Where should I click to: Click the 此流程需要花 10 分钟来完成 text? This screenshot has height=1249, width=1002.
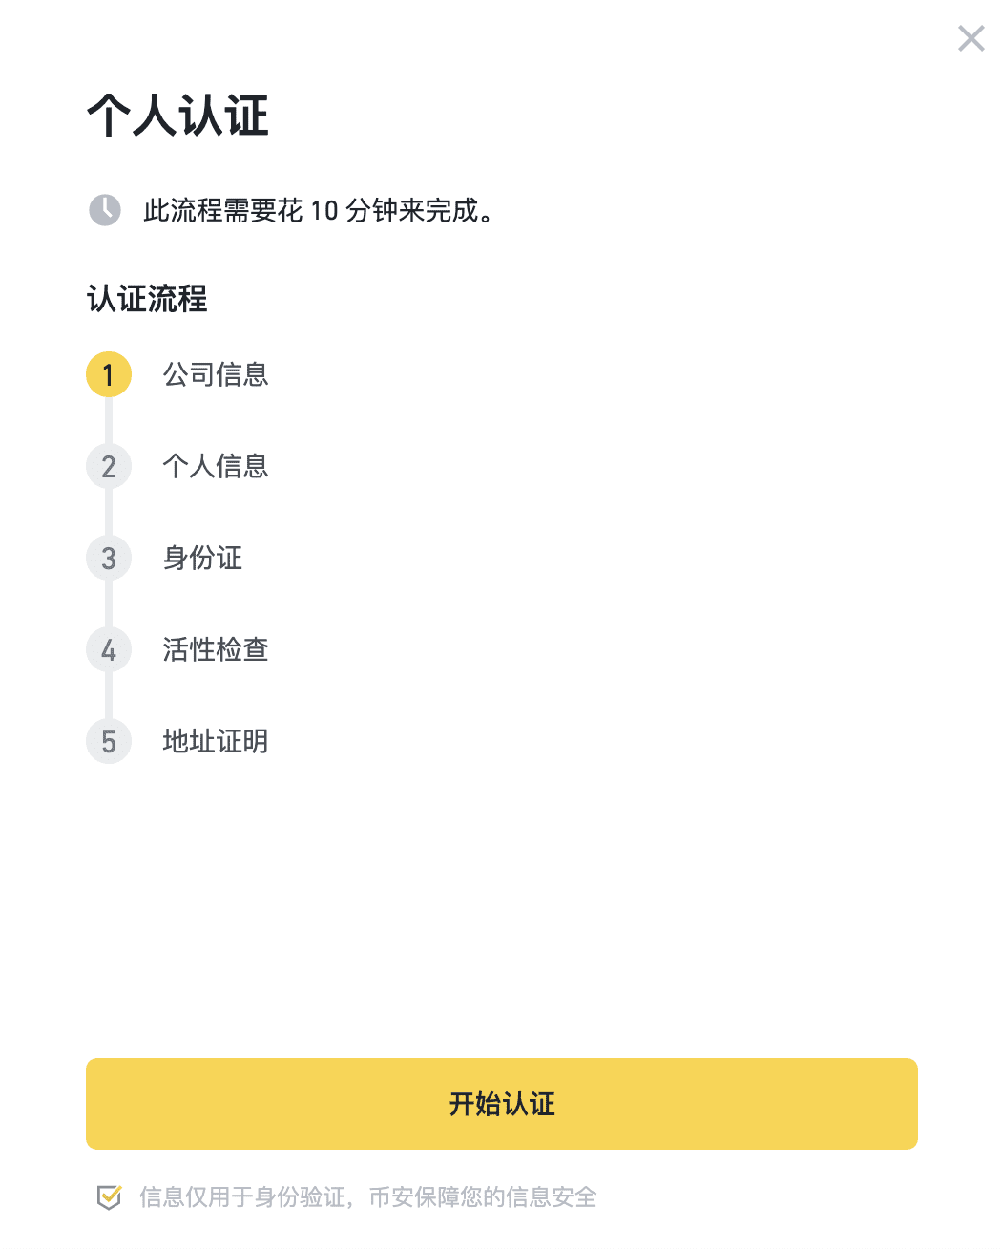[x=321, y=210]
